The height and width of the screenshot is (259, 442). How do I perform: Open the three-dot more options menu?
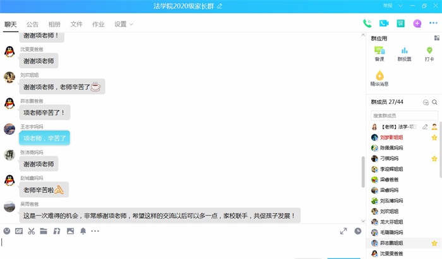click(433, 23)
